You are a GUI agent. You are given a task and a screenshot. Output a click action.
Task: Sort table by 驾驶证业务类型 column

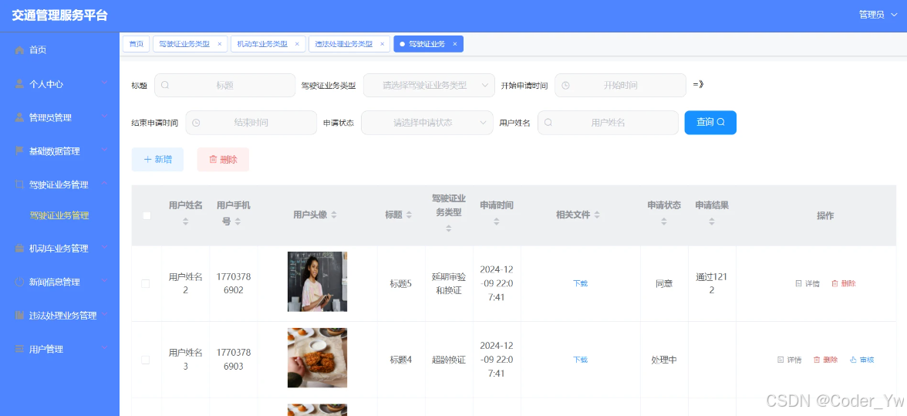449,228
